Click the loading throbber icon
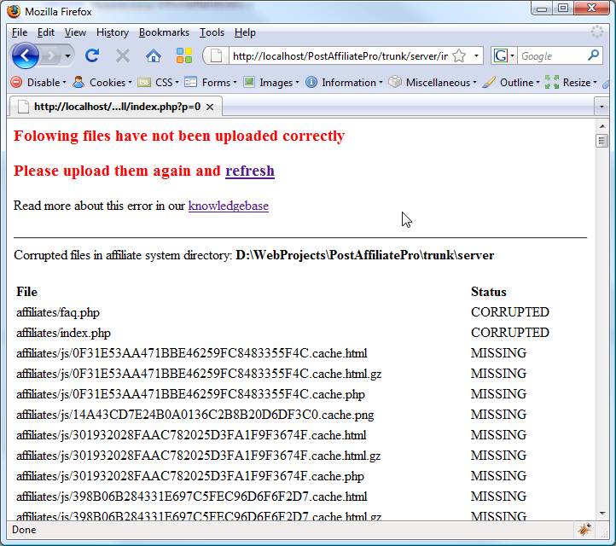This screenshot has width=616, height=546. pyautogui.click(x=596, y=32)
